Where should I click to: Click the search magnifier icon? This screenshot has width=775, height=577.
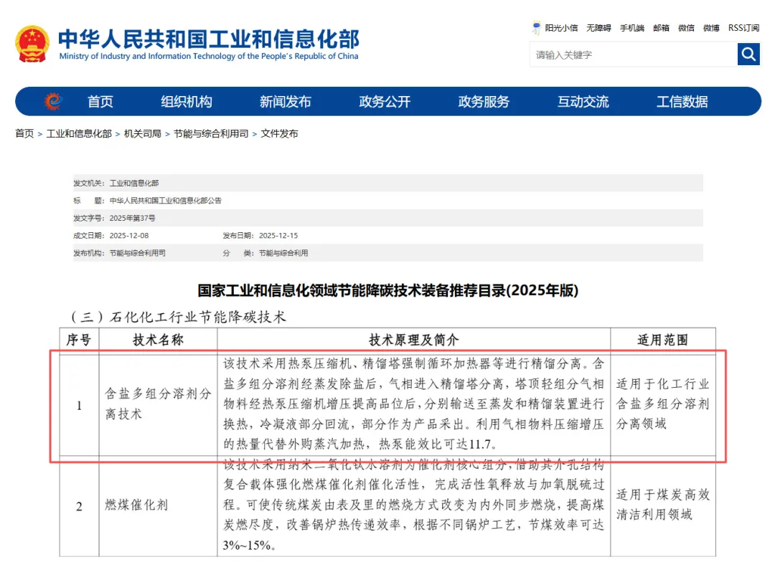748,54
